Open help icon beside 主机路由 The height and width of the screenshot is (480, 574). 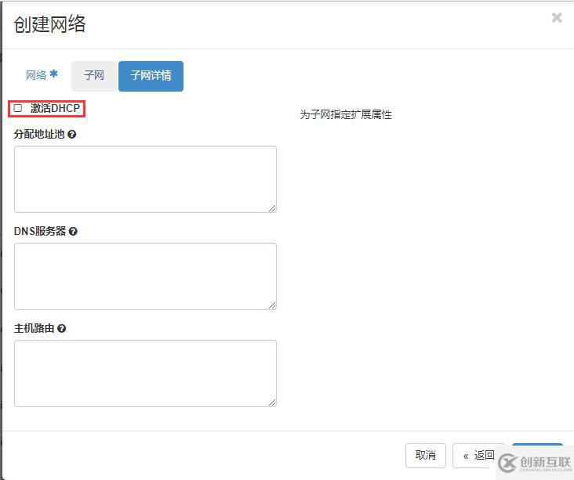(62, 328)
